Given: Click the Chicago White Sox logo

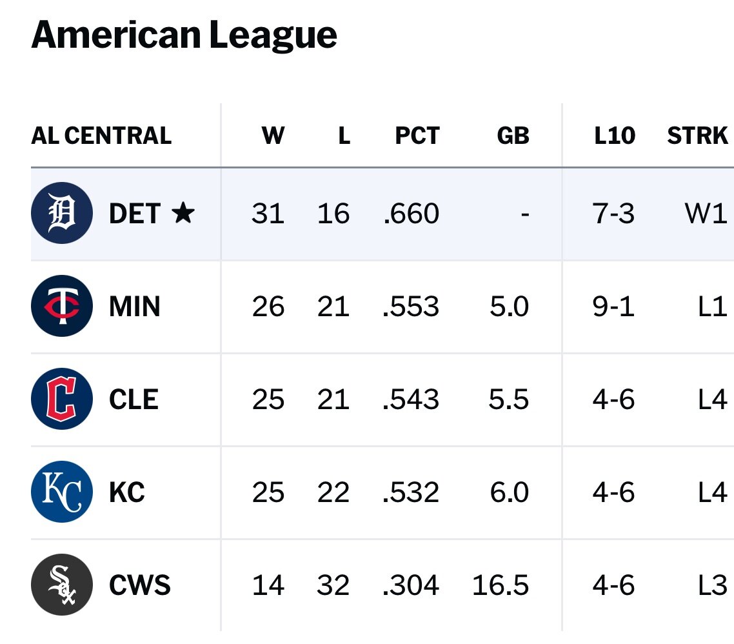Looking at the screenshot, I should 63,585.
